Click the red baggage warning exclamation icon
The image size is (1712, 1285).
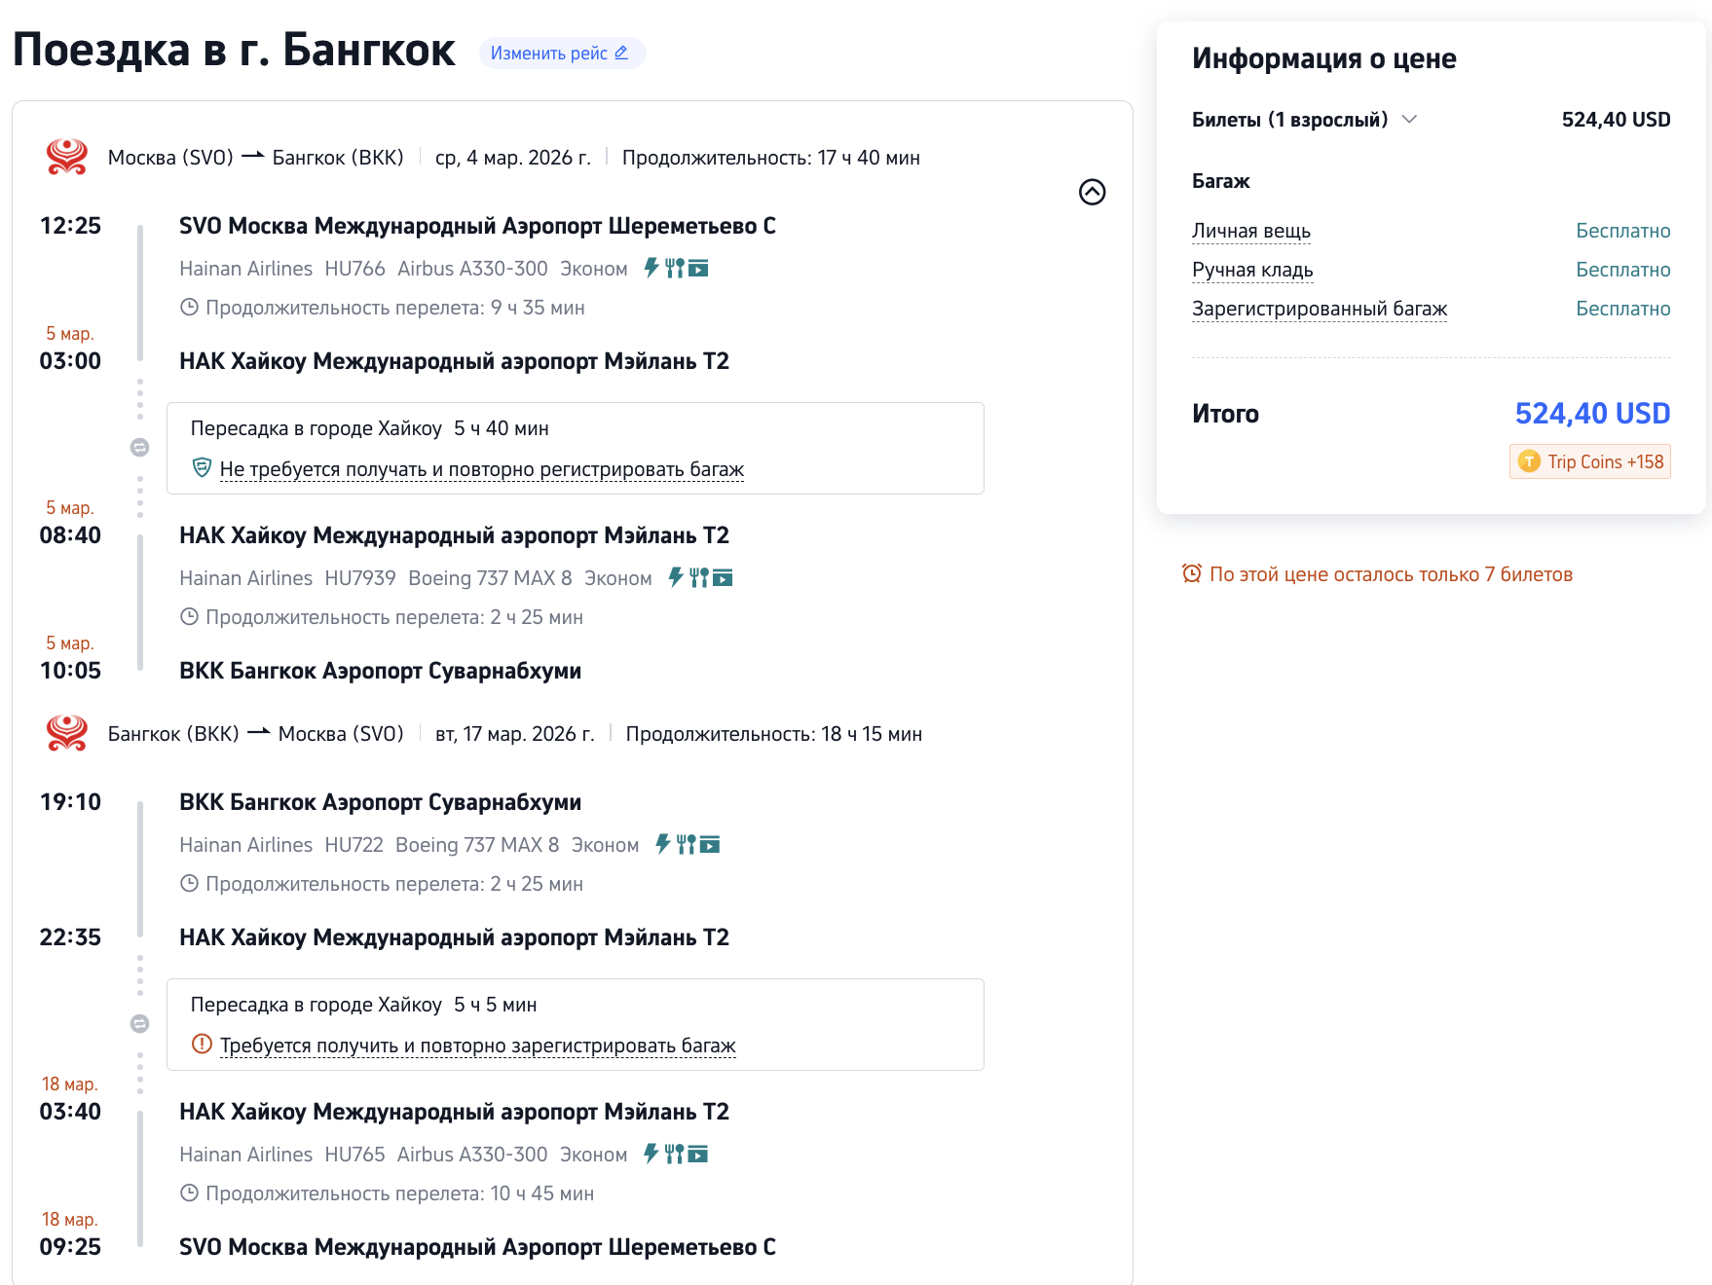[x=202, y=1045]
